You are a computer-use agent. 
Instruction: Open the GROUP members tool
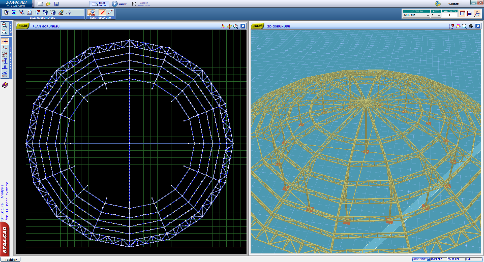pyautogui.click(x=5, y=74)
